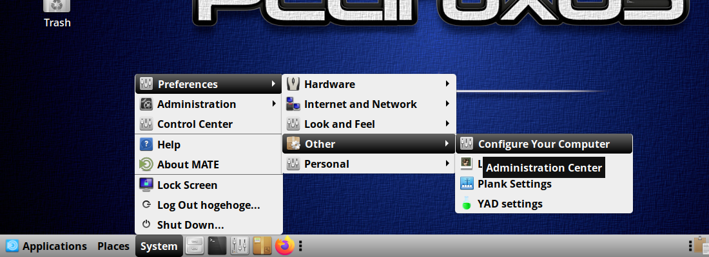Click the portrait icon below Configure Your Computer
The image size is (709, 257).
[466, 163]
